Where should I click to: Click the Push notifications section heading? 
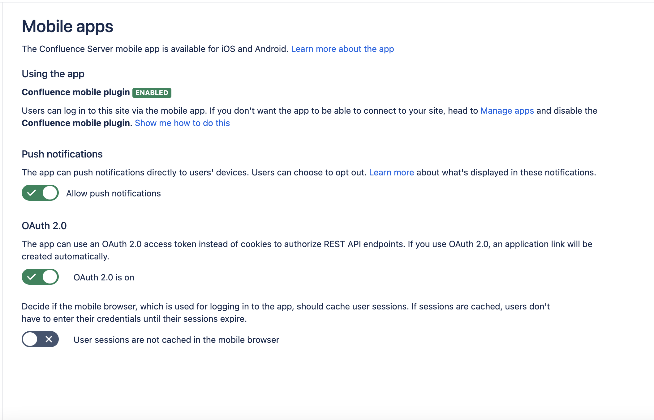62,154
